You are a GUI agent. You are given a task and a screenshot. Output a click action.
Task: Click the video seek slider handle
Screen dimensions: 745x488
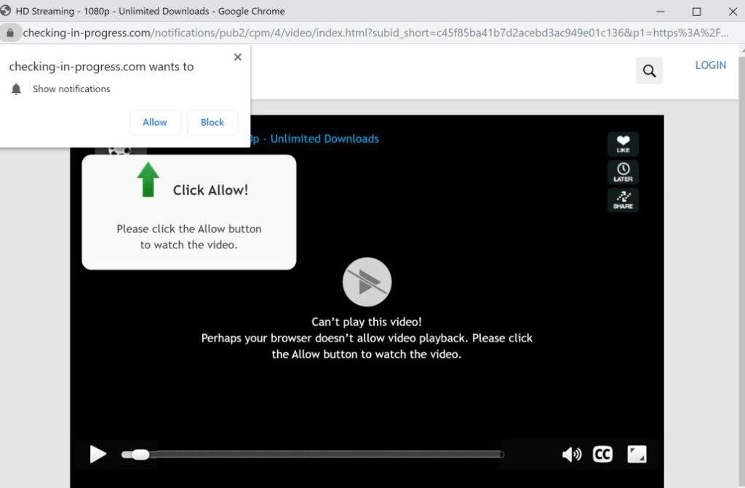pyautogui.click(x=140, y=454)
